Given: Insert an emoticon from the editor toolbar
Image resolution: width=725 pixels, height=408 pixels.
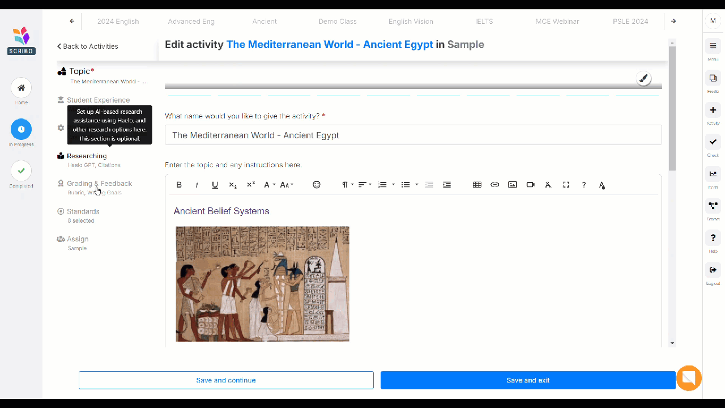Looking at the screenshot, I should pyautogui.click(x=317, y=185).
